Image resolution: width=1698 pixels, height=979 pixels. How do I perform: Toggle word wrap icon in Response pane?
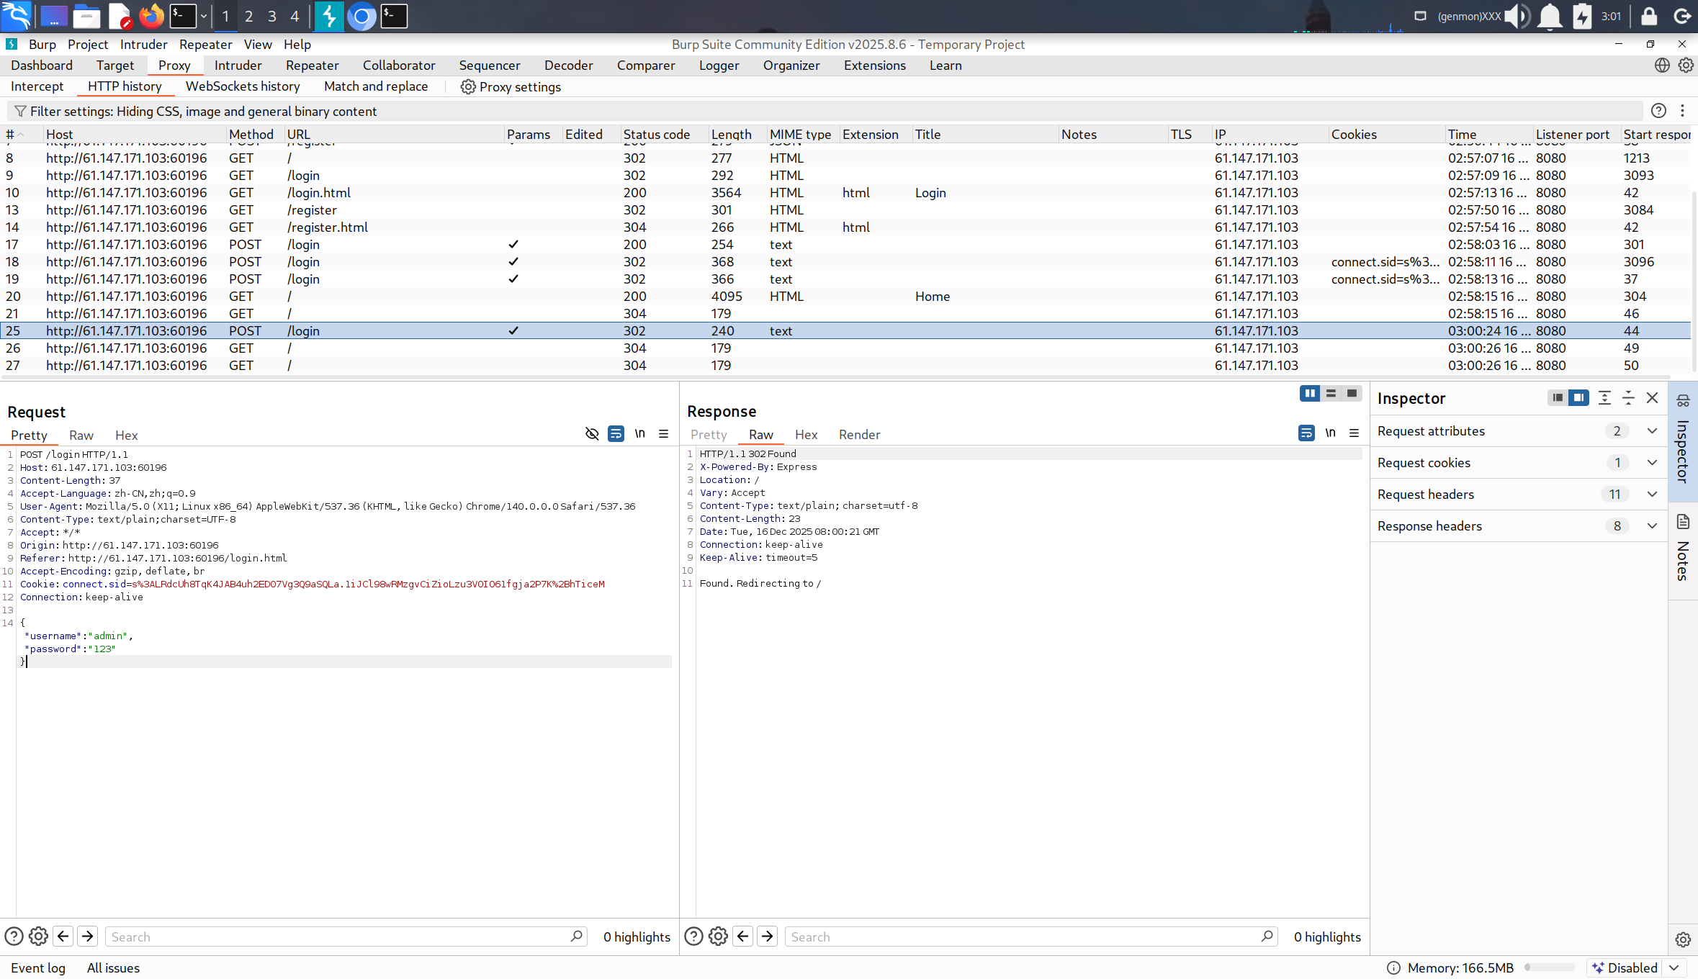[x=1306, y=433]
